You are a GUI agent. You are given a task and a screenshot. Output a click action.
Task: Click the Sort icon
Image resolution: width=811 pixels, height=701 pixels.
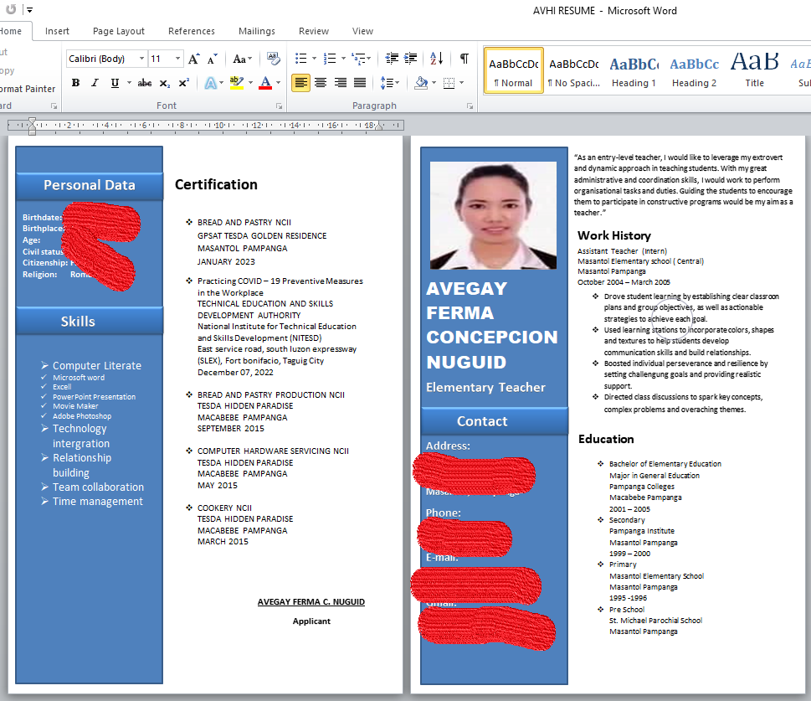(437, 59)
